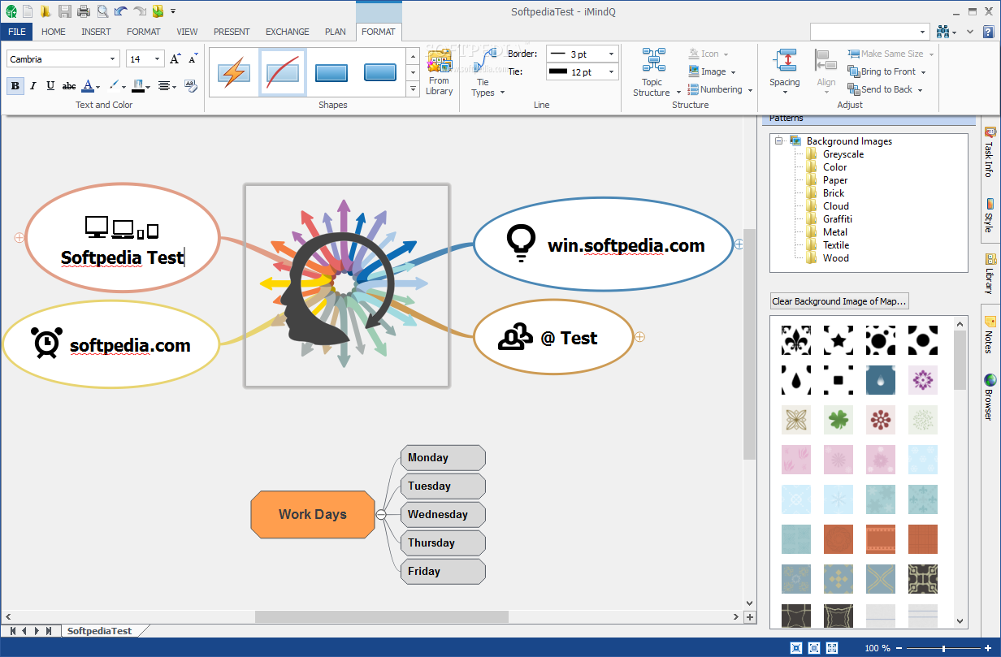Apply the font color A button
1001x657 pixels.
click(88, 85)
